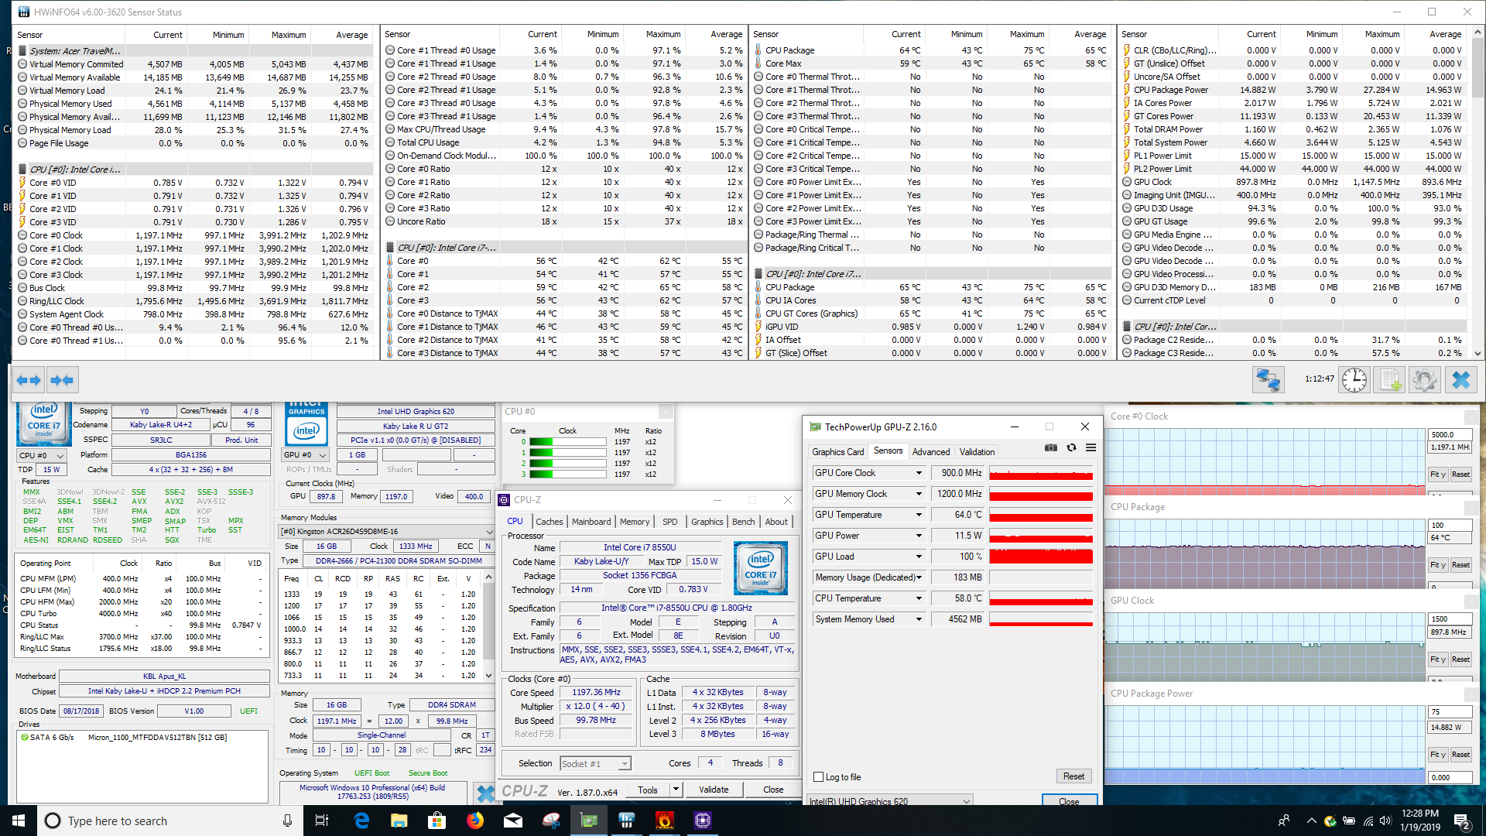This screenshot has height=836, width=1486.
Task: Open GPU-Z hamburger menu
Action: pyautogui.click(x=1091, y=447)
